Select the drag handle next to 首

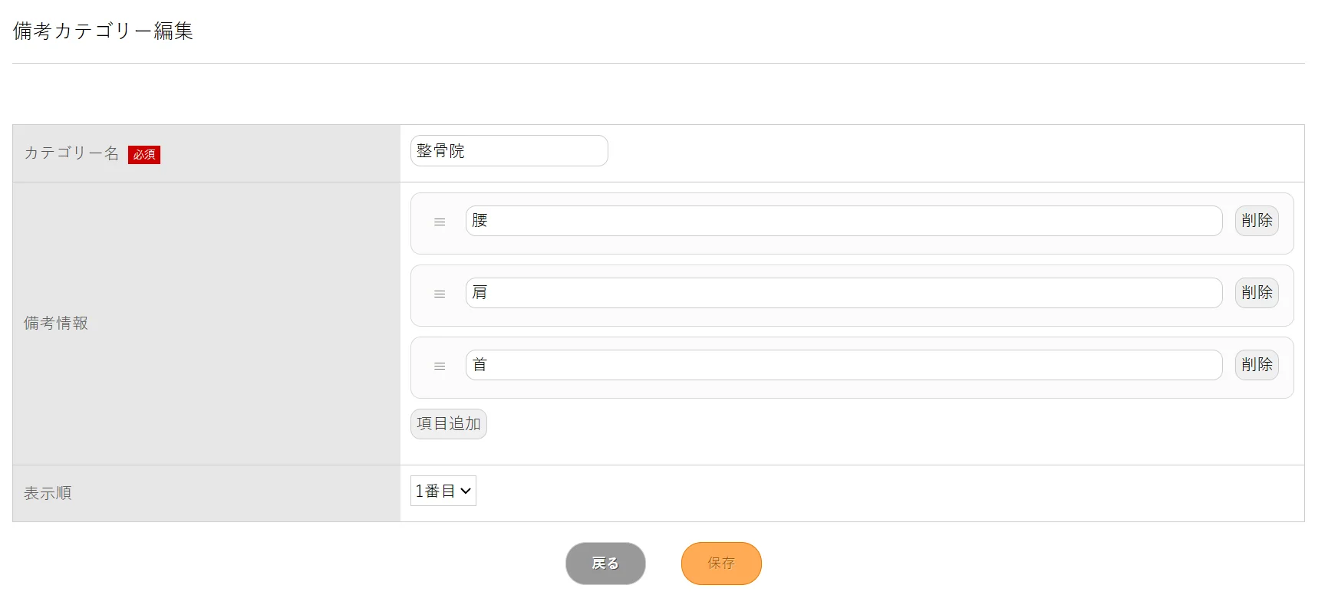440,367
